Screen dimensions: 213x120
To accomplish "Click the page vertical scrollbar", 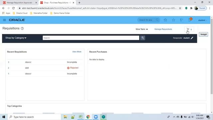I will [x=212, y=56].
